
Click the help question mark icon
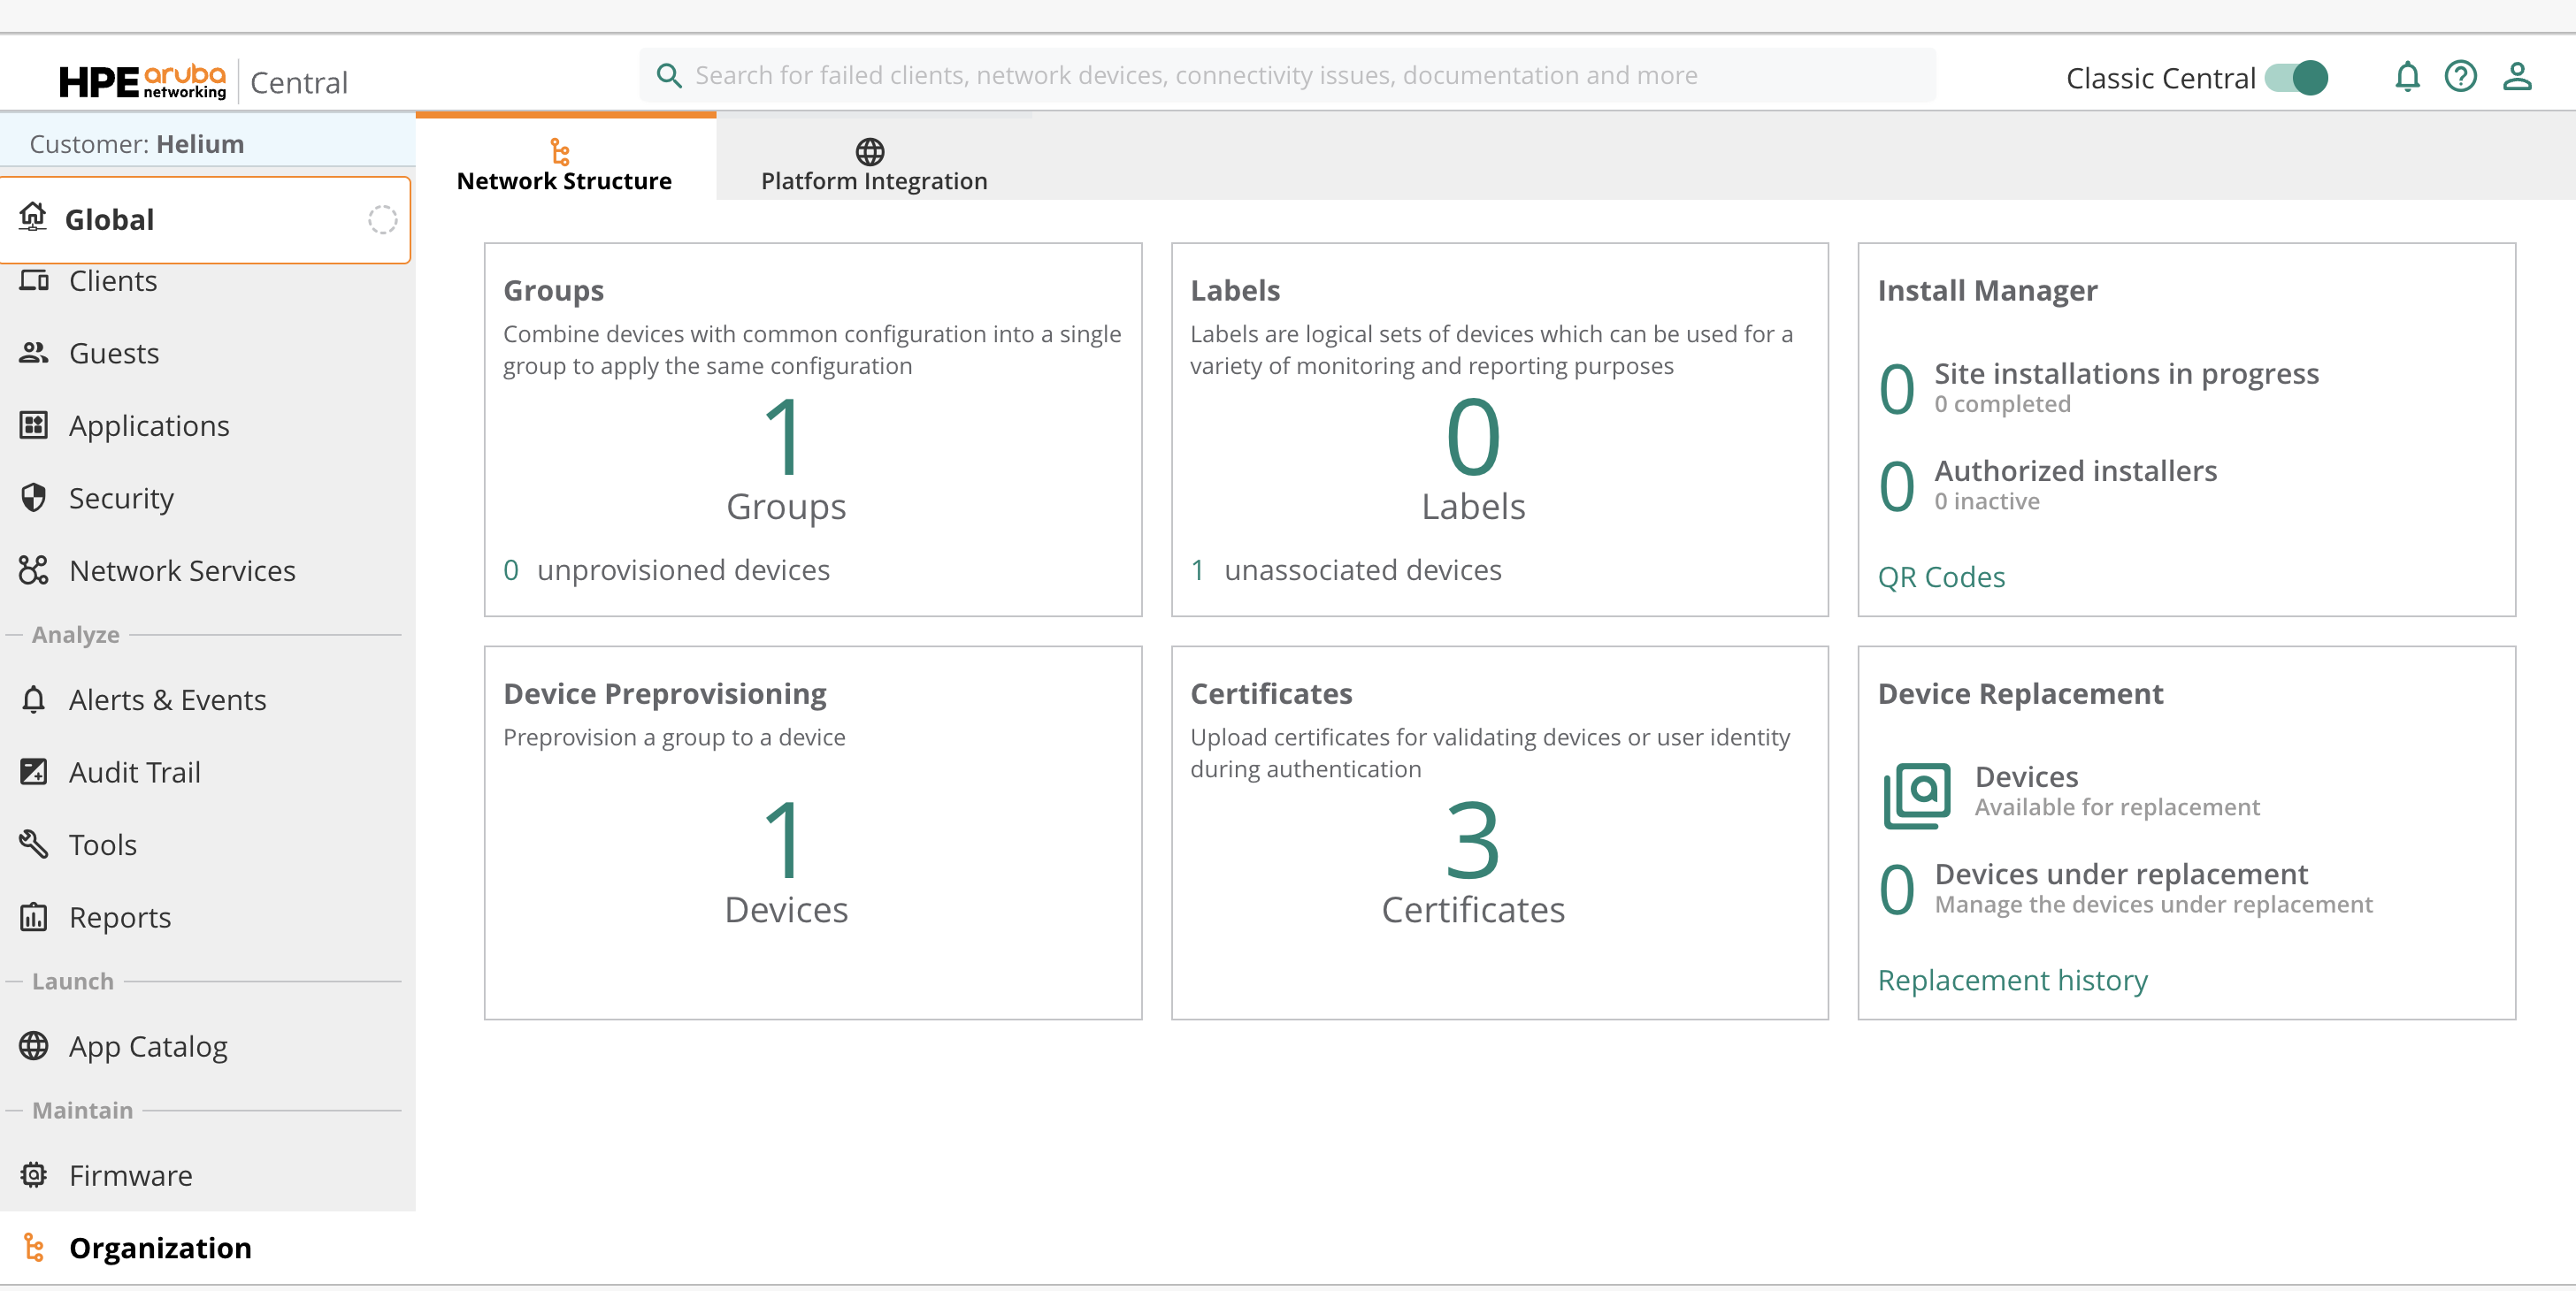coord(2460,77)
